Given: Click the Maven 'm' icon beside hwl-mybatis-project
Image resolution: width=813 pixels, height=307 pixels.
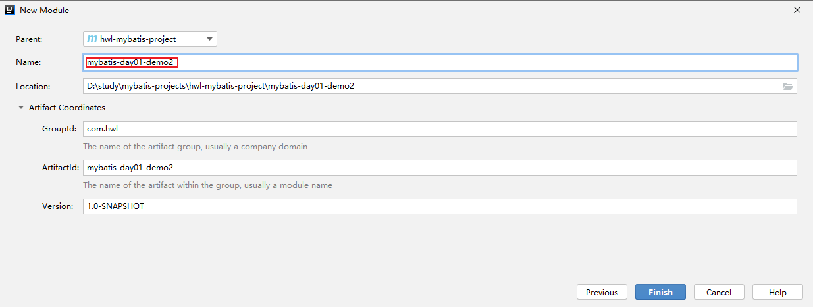Looking at the screenshot, I should [x=93, y=39].
